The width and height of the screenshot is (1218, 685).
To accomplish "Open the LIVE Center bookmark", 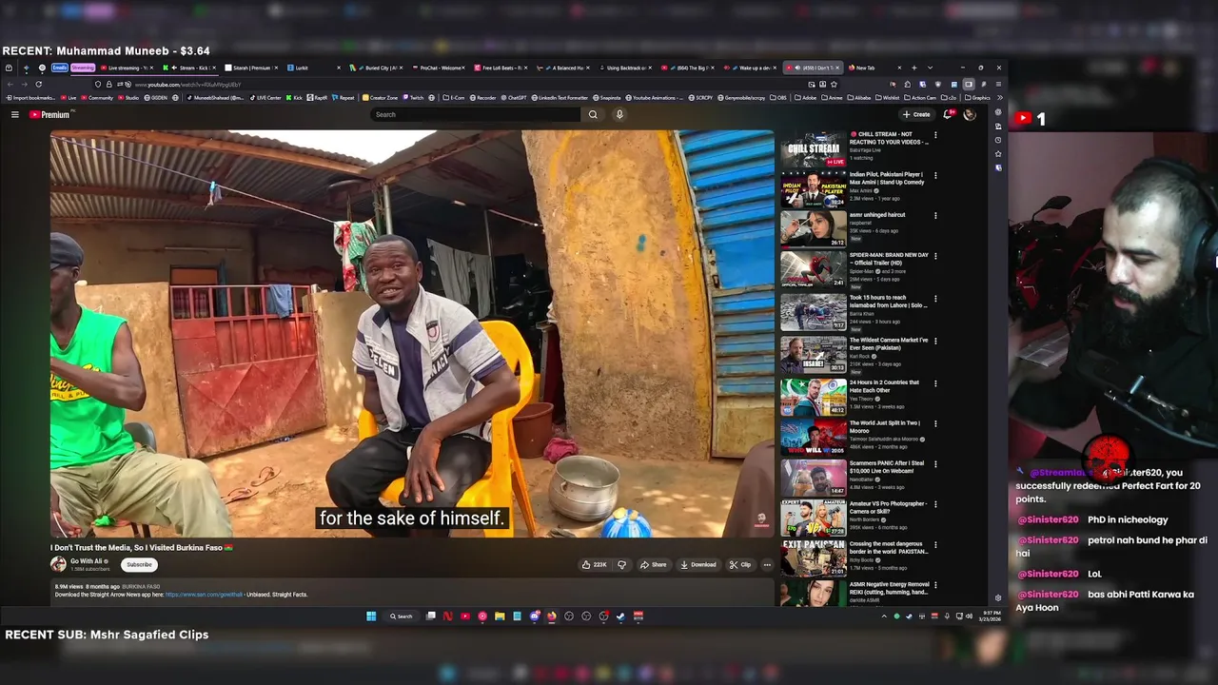I will pyautogui.click(x=267, y=97).
